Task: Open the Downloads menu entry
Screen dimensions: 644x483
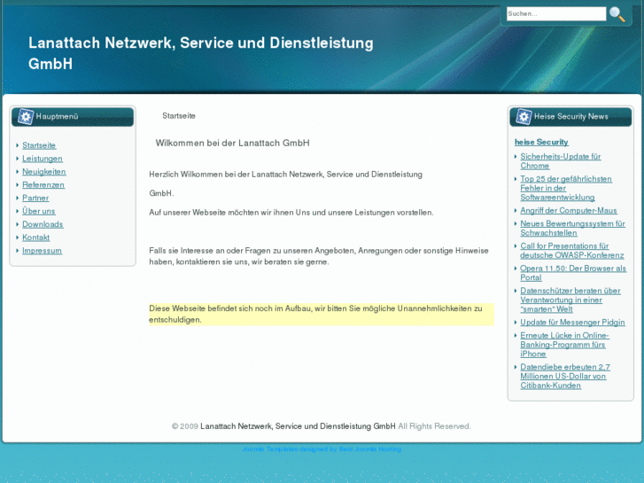Action: click(43, 224)
